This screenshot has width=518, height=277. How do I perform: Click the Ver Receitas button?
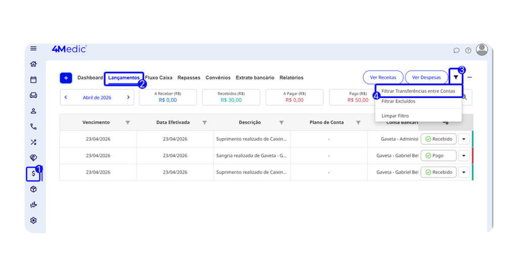click(x=383, y=77)
